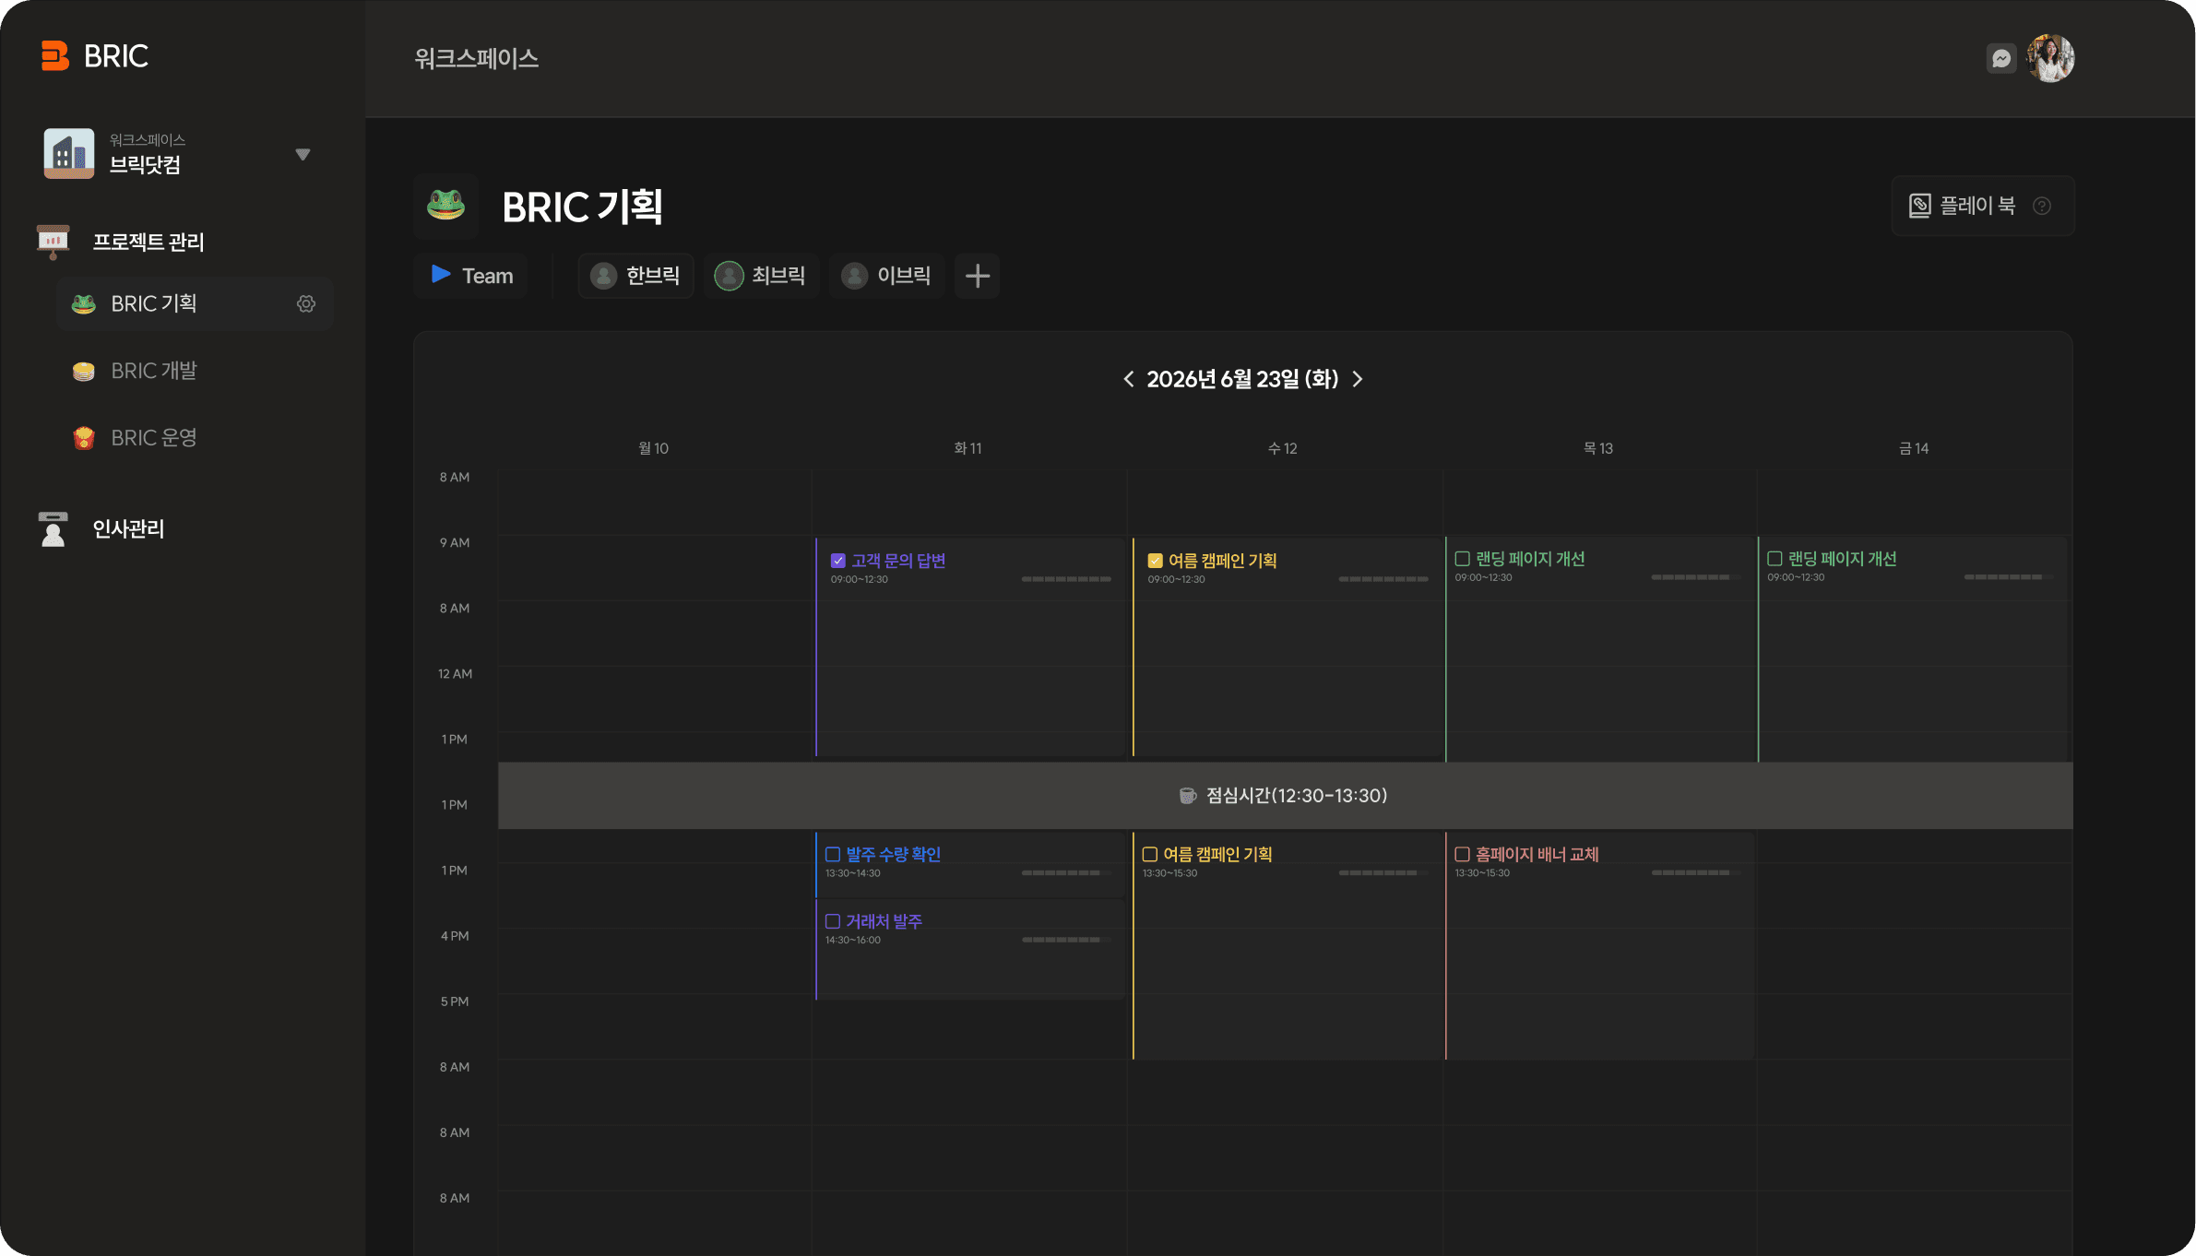The height and width of the screenshot is (1256, 2196).
Task: Check 랜딩 페이지 개선 checkbox on 금 14
Action: pos(1775,559)
